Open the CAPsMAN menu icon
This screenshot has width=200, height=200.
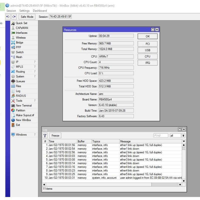point(13,28)
